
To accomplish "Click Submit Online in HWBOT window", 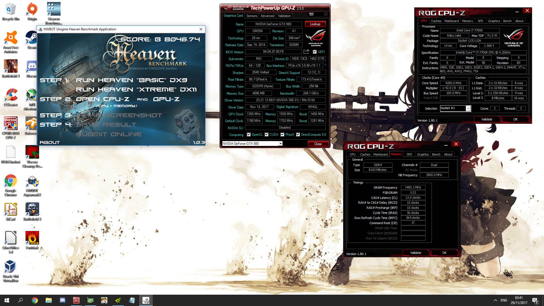I will [109, 134].
